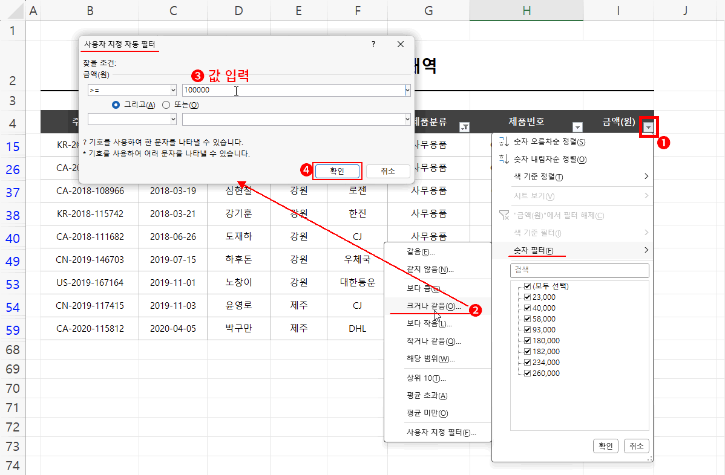The image size is (725, 475).
Task: Open the >= comparison operator dropdown
Action: click(174, 91)
